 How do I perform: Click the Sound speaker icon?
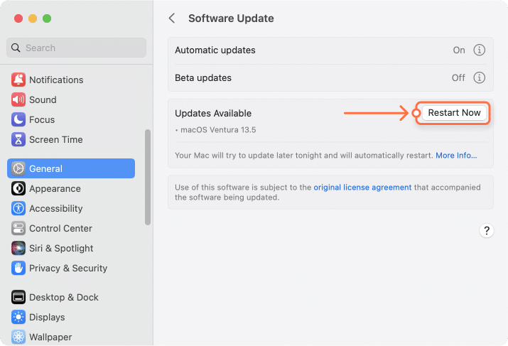(18, 99)
